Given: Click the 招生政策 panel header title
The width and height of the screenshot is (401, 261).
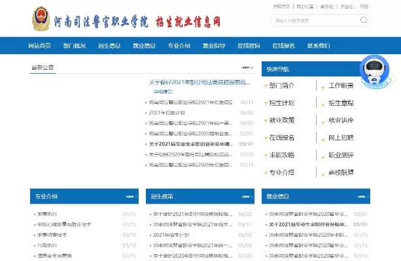Looking at the screenshot, I should [162, 196].
